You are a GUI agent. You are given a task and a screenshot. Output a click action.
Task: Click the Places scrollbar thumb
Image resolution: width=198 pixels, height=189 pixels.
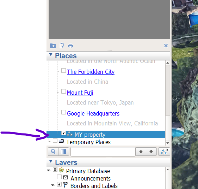168,90
